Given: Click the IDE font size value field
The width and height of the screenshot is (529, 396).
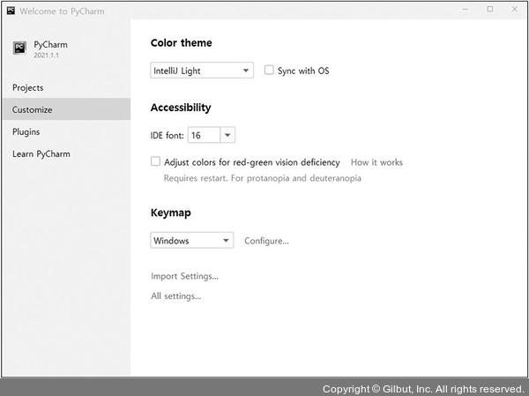Looking at the screenshot, I should (x=202, y=135).
